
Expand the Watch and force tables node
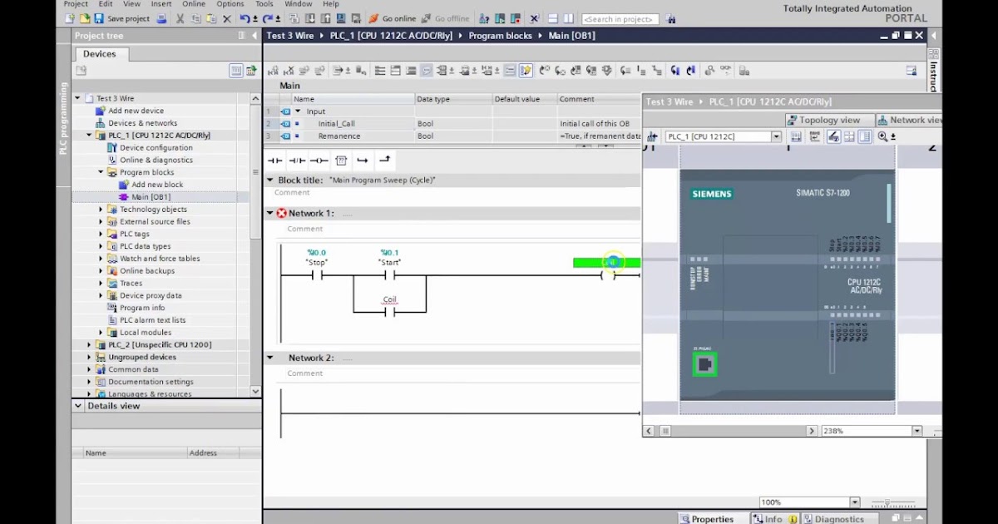(x=101, y=259)
